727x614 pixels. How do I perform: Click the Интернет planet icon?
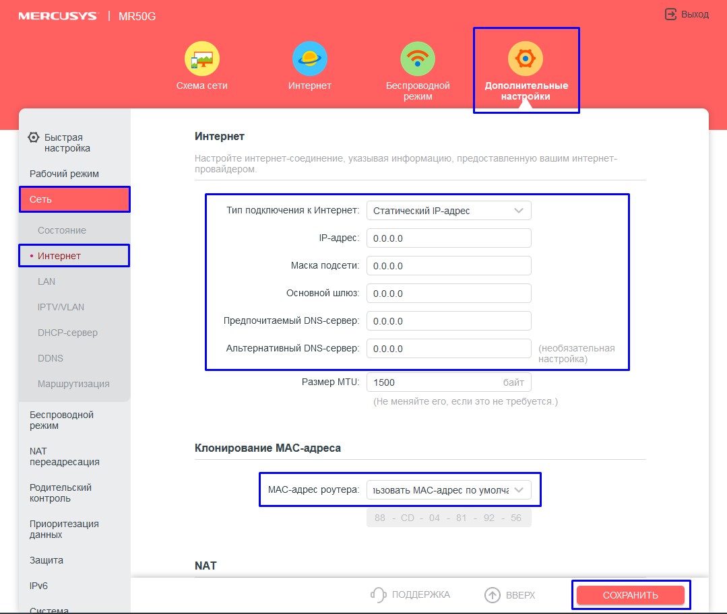point(310,59)
